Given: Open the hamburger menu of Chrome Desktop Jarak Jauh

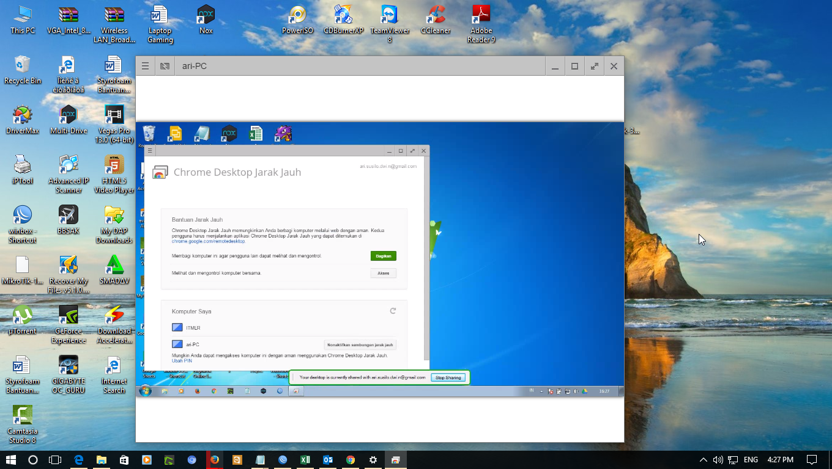Looking at the screenshot, I should (x=149, y=150).
